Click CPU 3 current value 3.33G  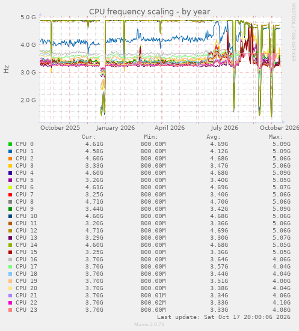click(94, 166)
